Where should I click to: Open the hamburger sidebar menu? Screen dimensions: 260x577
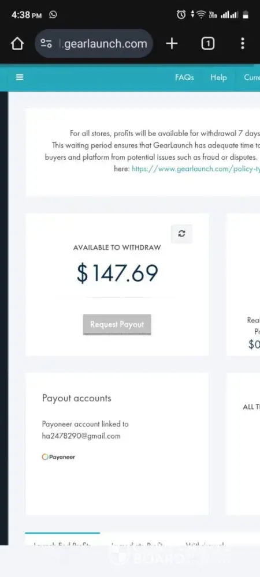point(20,77)
